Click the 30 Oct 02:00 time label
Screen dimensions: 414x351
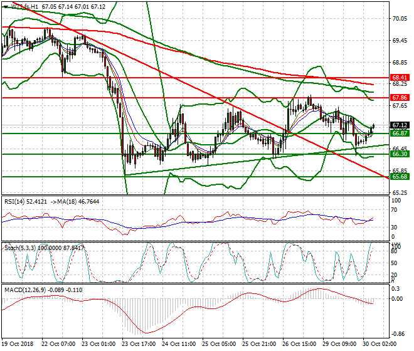click(x=379, y=344)
